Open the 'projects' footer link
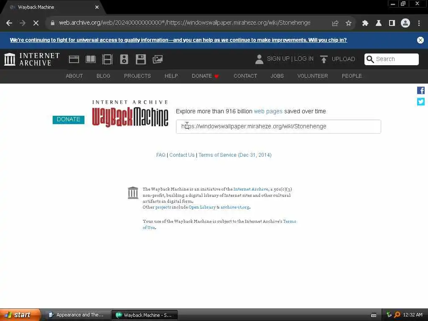428x321 pixels. [x=163, y=207]
